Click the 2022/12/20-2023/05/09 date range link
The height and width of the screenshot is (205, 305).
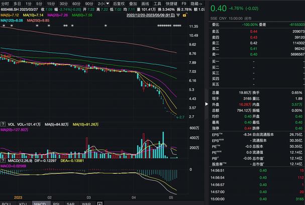coord(151,15)
